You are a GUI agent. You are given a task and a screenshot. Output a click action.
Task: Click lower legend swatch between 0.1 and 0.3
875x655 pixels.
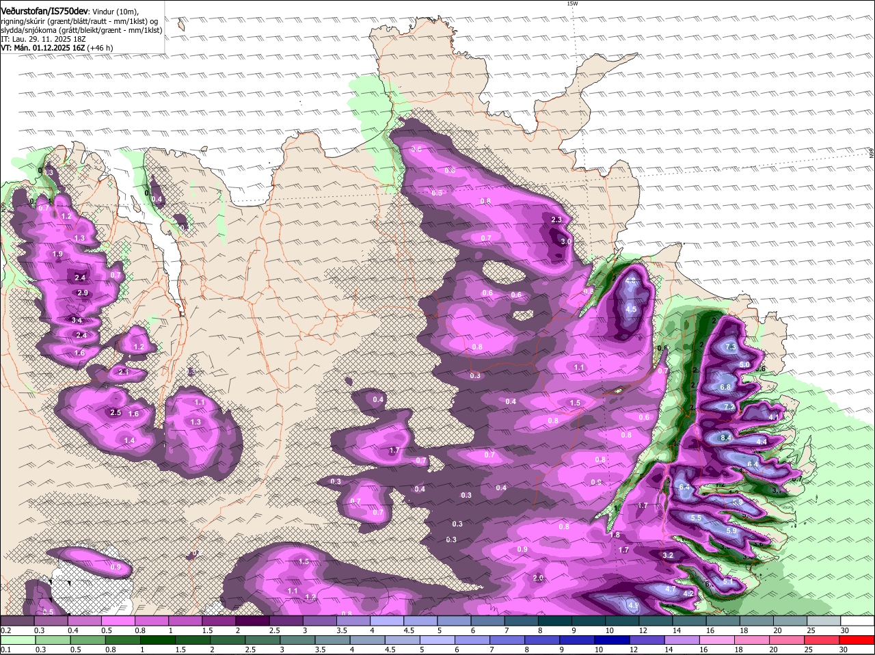[x=17, y=640]
